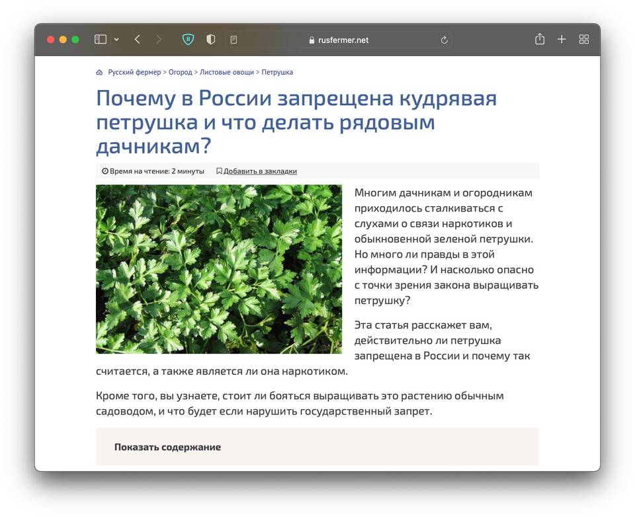Viewport: 635px width, 517px height.
Task: Reload the current page
Action: coord(444,40)
